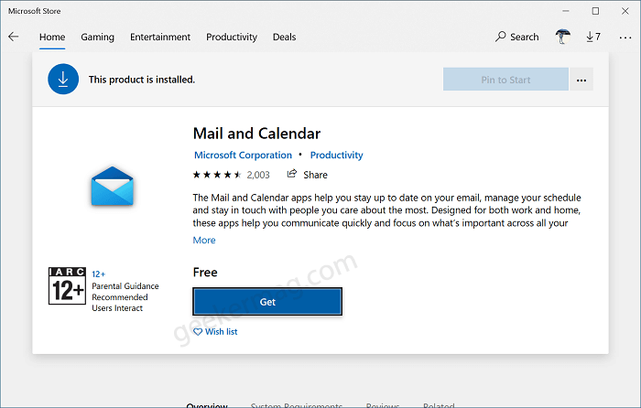
Task: Open the See more menu in header
Action: tap(625, 38)
